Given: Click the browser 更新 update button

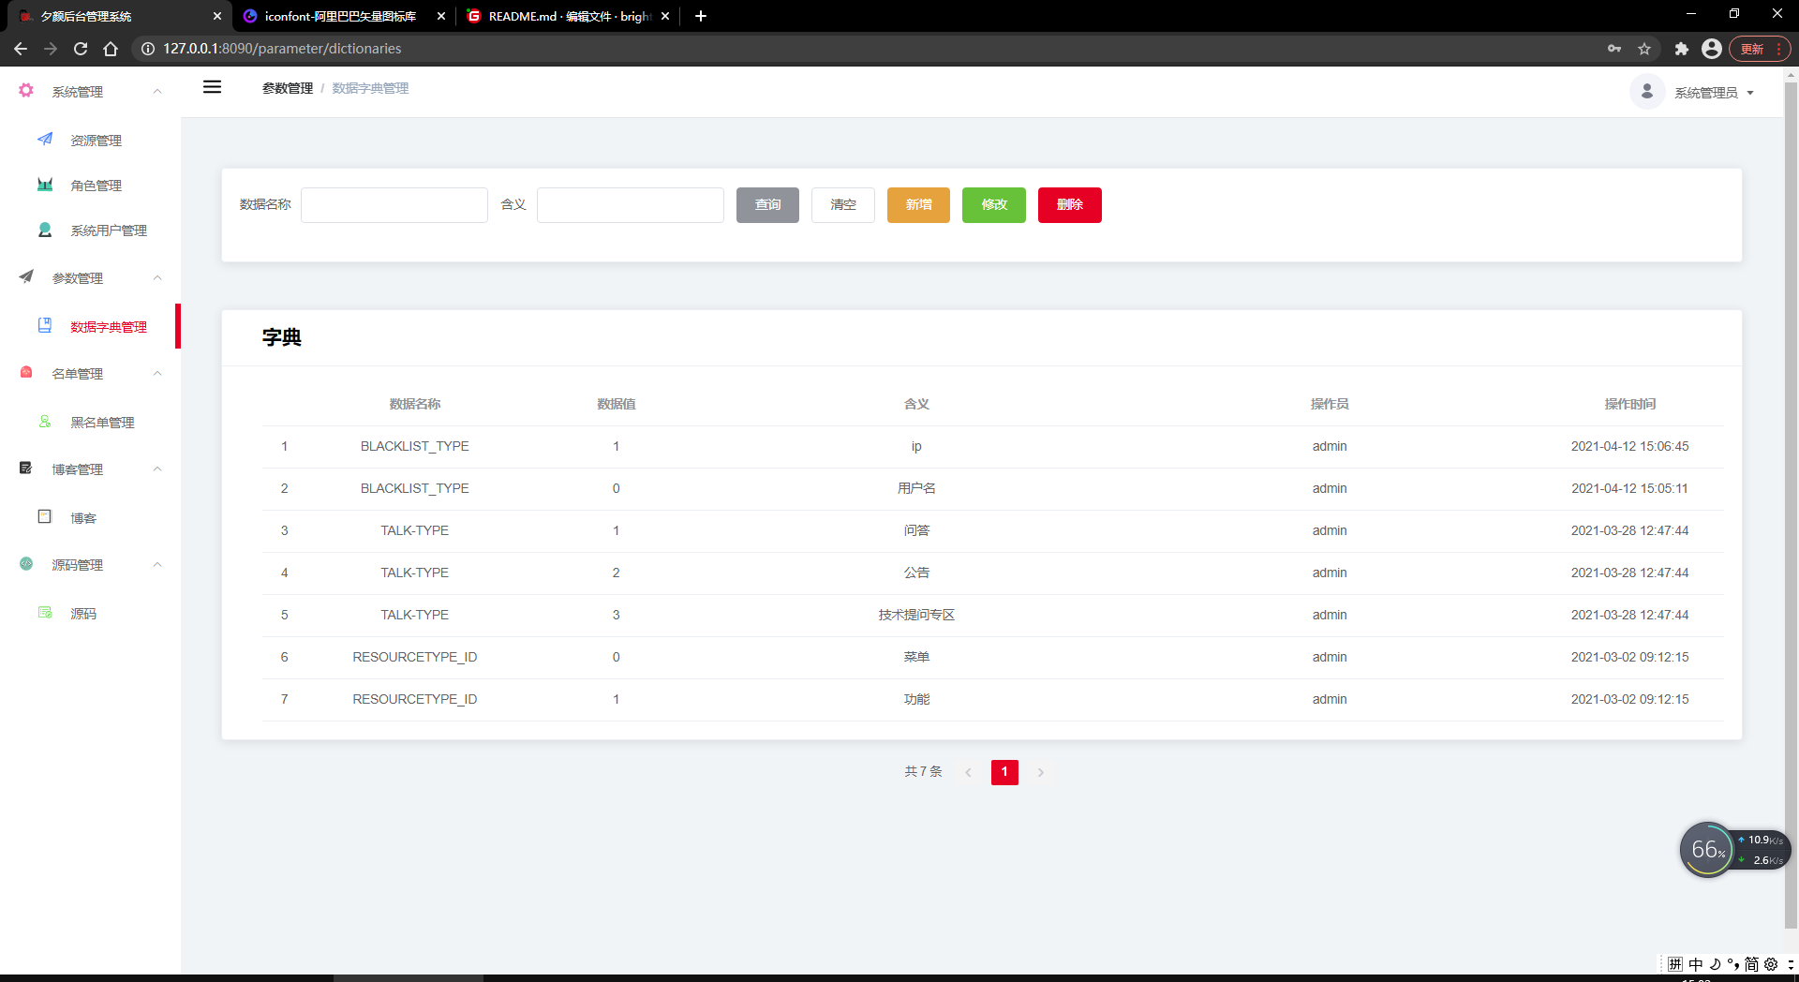Looking at the screenshot, I should 1759,49.
